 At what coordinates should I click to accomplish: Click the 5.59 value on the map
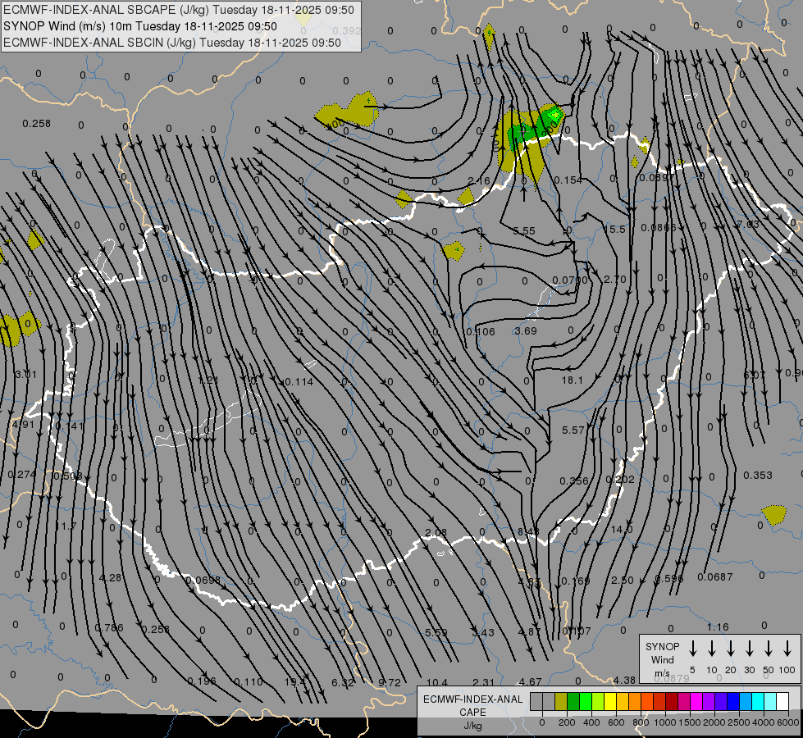436,632
